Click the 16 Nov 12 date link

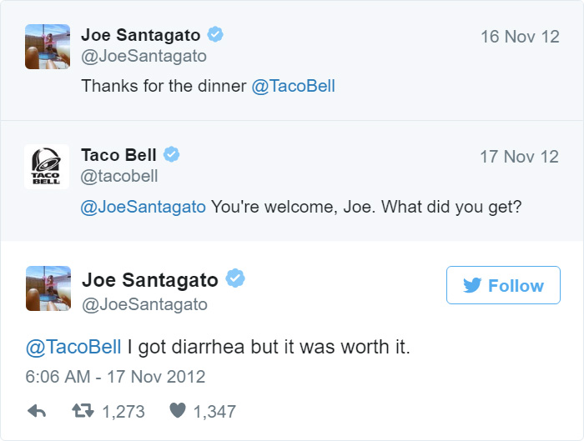point(520,37)
